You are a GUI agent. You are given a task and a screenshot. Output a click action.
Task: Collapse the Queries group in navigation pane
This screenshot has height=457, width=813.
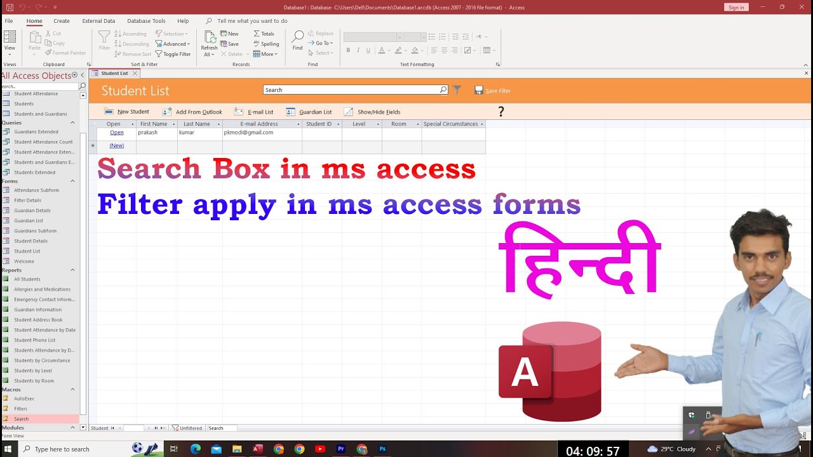72,123
